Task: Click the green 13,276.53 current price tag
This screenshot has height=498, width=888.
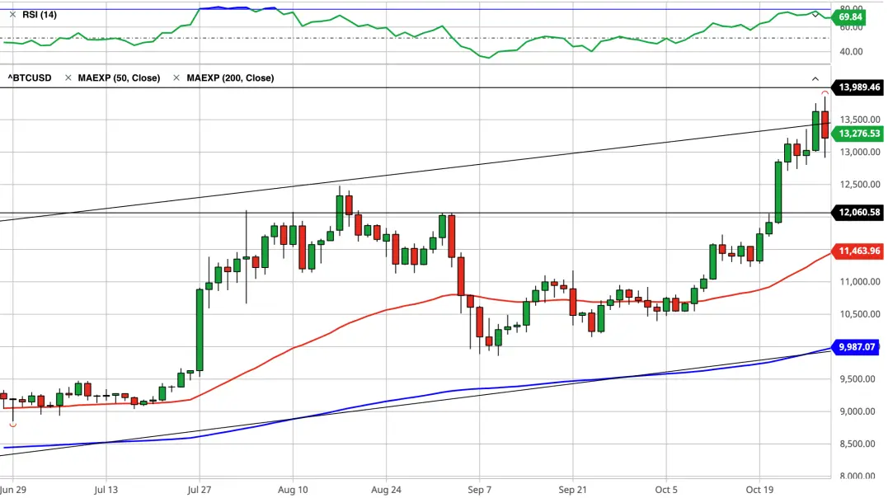Action: (858, 134)
